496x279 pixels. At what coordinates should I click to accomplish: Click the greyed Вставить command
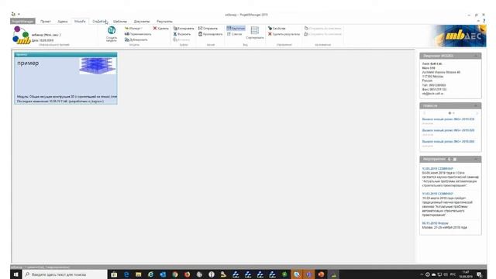(x=181, y=40)
